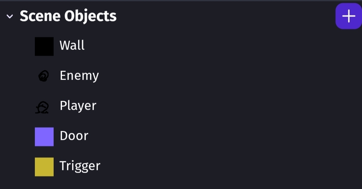362x189 pixels.
Task: Open the Enemy object via its name
Action: pos(79,76)
